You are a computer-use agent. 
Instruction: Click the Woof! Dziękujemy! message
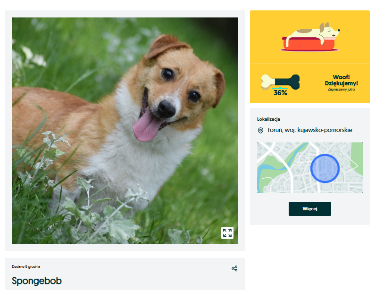[x=341, y=80]
